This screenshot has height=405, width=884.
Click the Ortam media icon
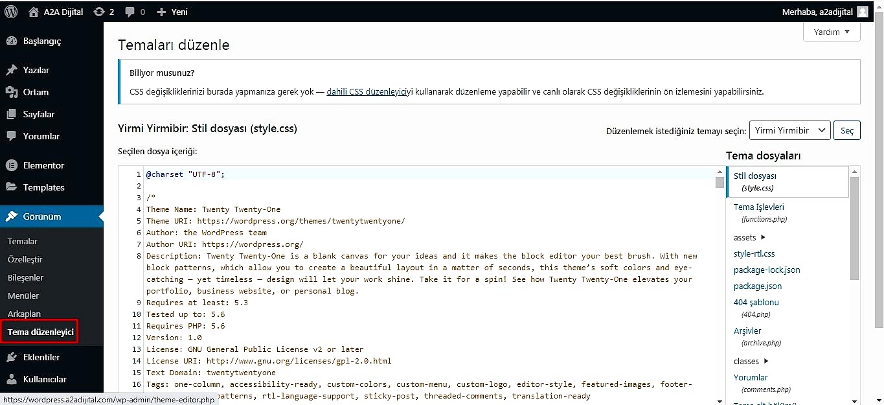[12, 92]
